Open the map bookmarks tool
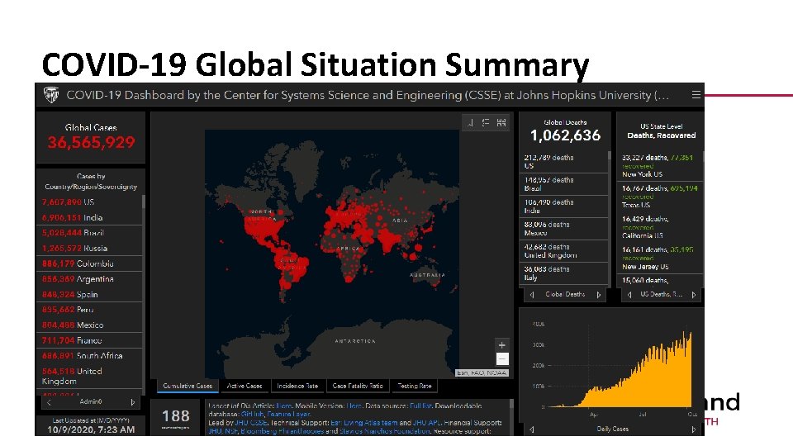 (x=470, y=122)
